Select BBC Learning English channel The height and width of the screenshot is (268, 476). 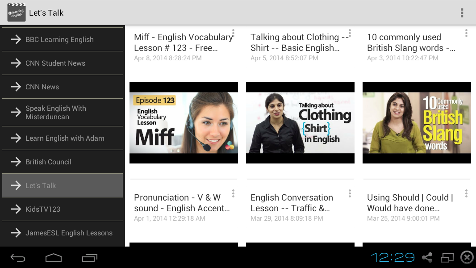[x=63, y=39]
